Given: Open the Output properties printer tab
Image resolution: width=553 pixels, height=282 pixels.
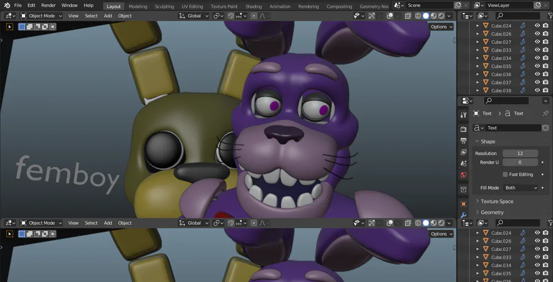Looking at the screenshot, I should point(463,141).
